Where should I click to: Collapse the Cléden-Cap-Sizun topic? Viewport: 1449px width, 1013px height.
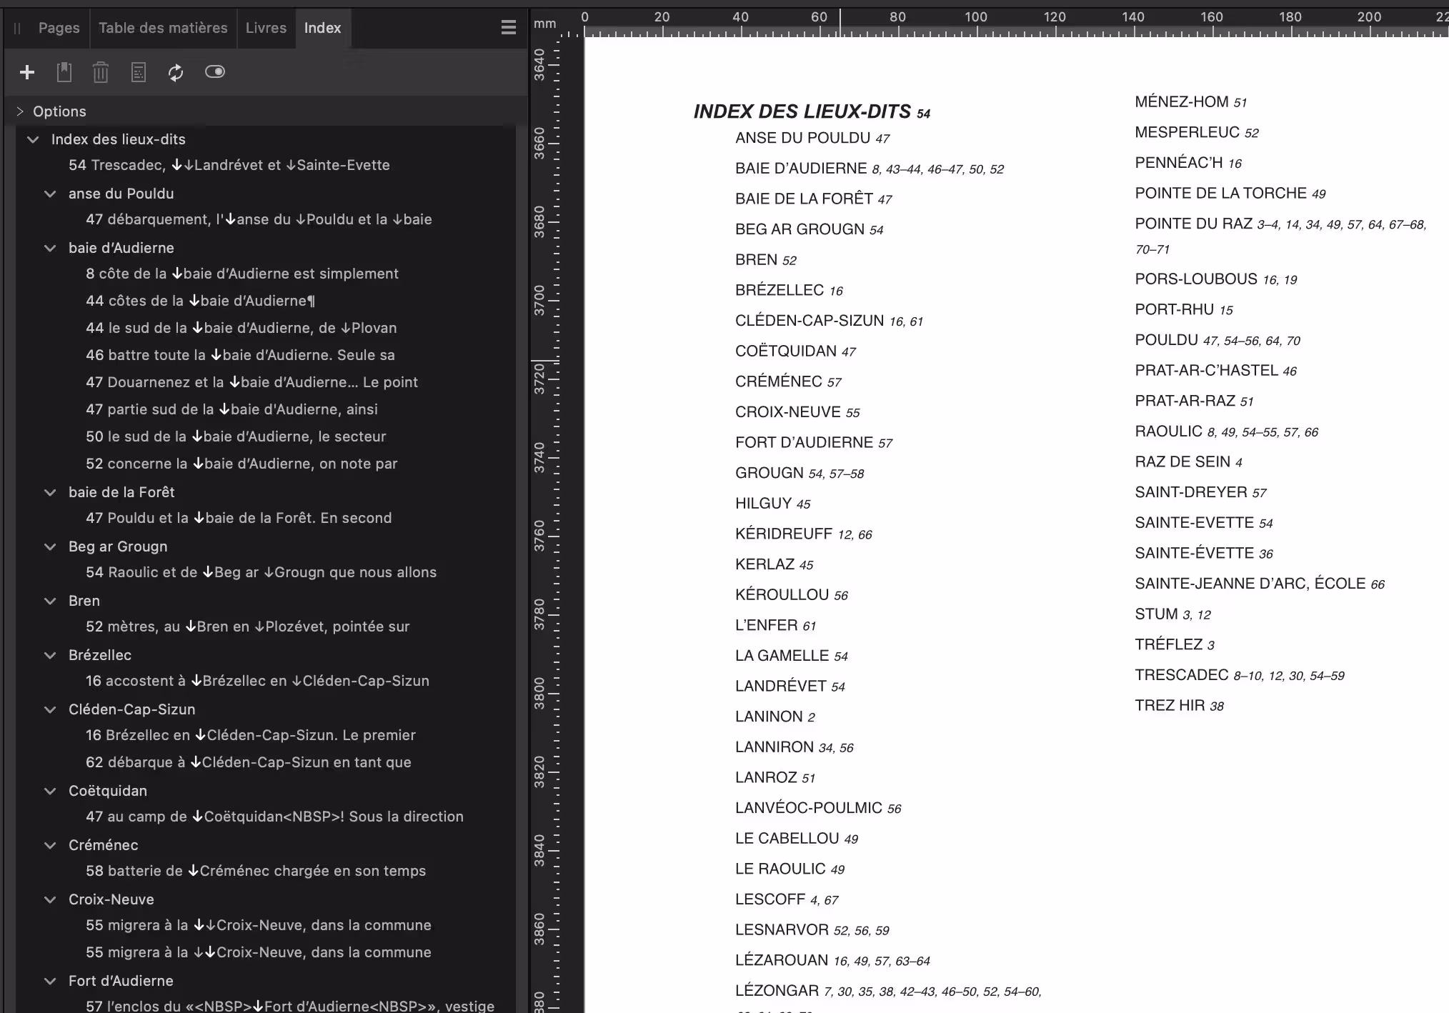click(x=50, y=709)
